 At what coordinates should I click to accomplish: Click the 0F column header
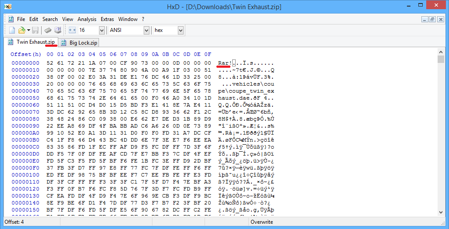tap(208, 54)
